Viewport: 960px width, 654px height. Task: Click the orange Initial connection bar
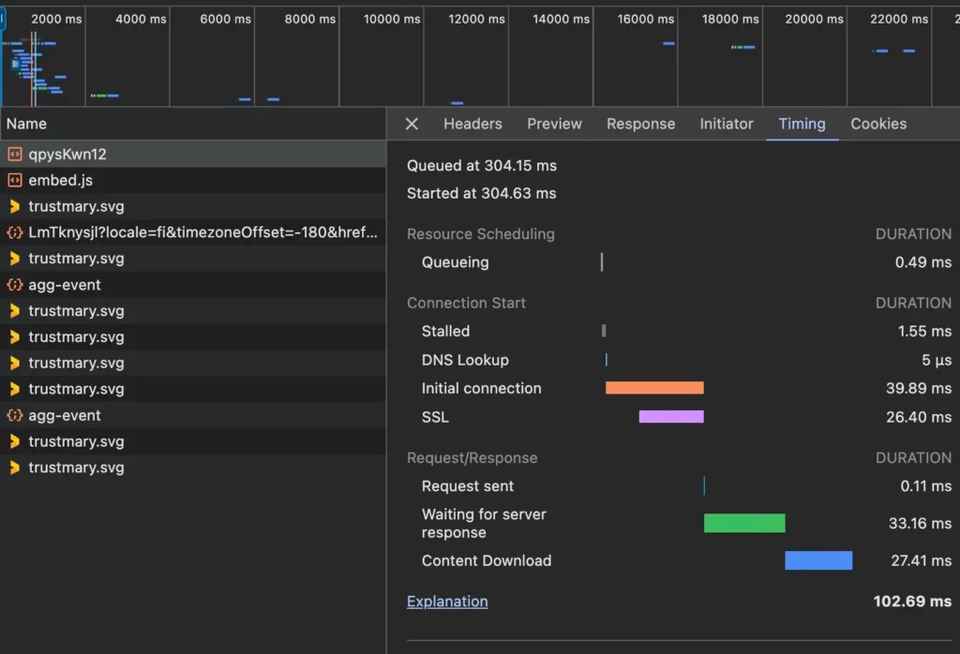point(654,388)
